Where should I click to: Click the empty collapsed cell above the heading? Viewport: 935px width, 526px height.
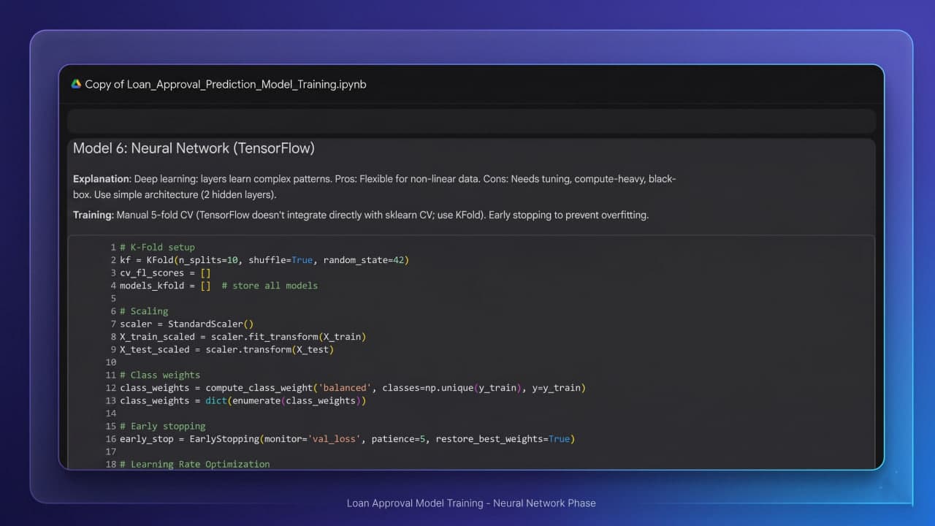click(x=471, y=121)
